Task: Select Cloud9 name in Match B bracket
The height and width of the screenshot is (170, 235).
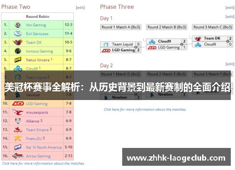Action: point(164,41)
